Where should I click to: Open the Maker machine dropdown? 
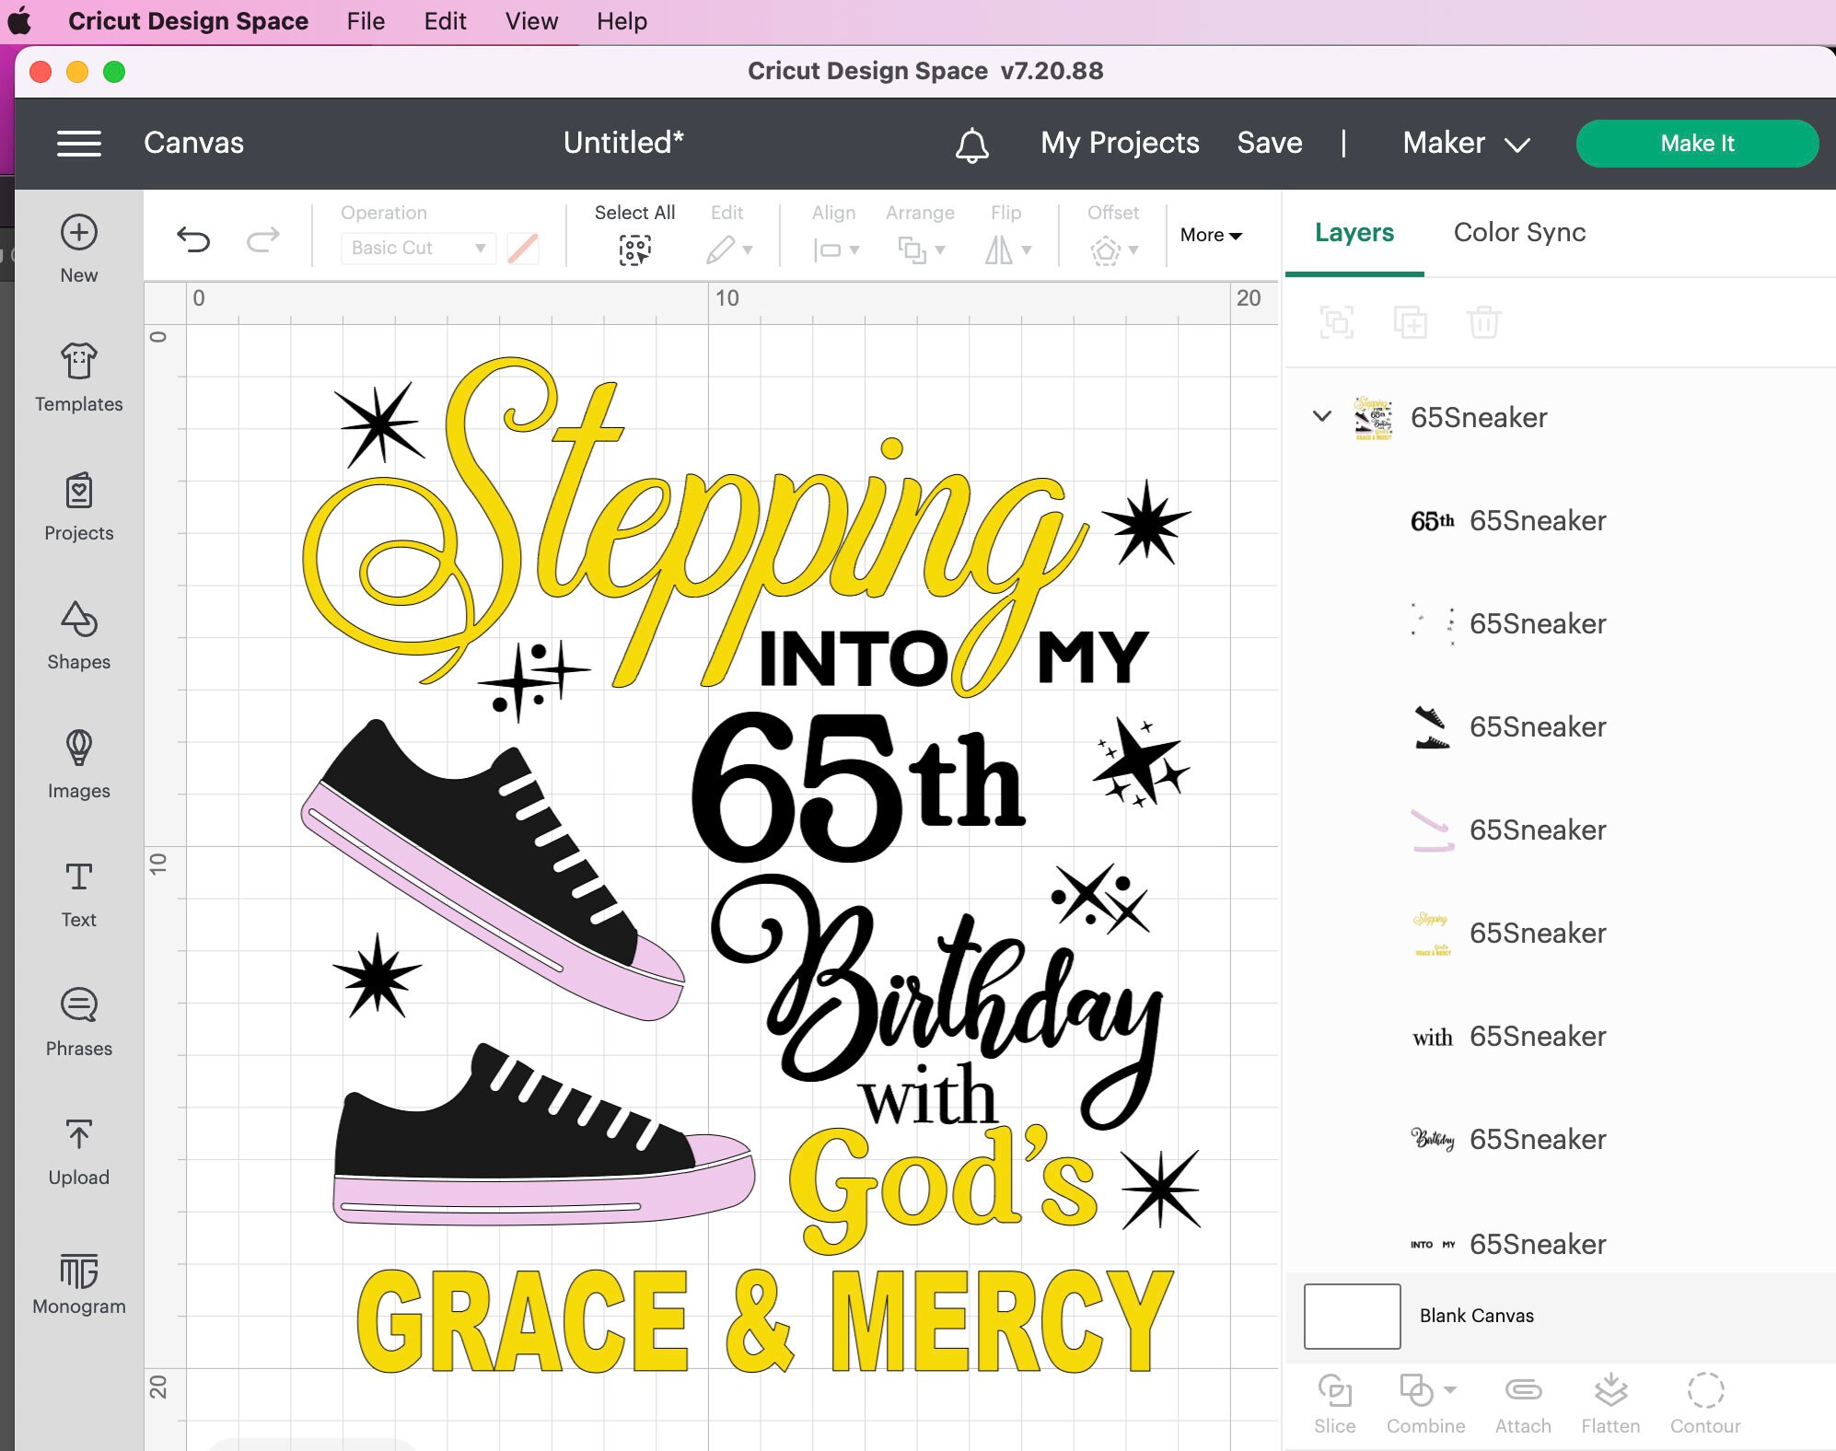point(1464,143)
